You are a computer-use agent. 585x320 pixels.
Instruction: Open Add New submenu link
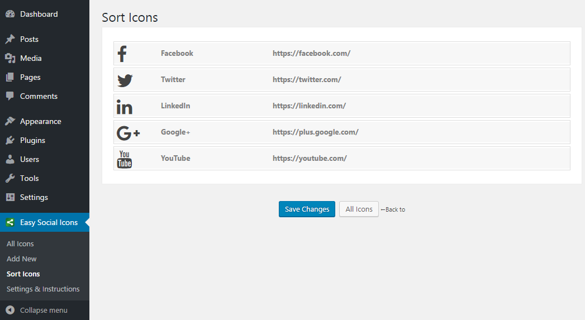[x=22, y=259]
